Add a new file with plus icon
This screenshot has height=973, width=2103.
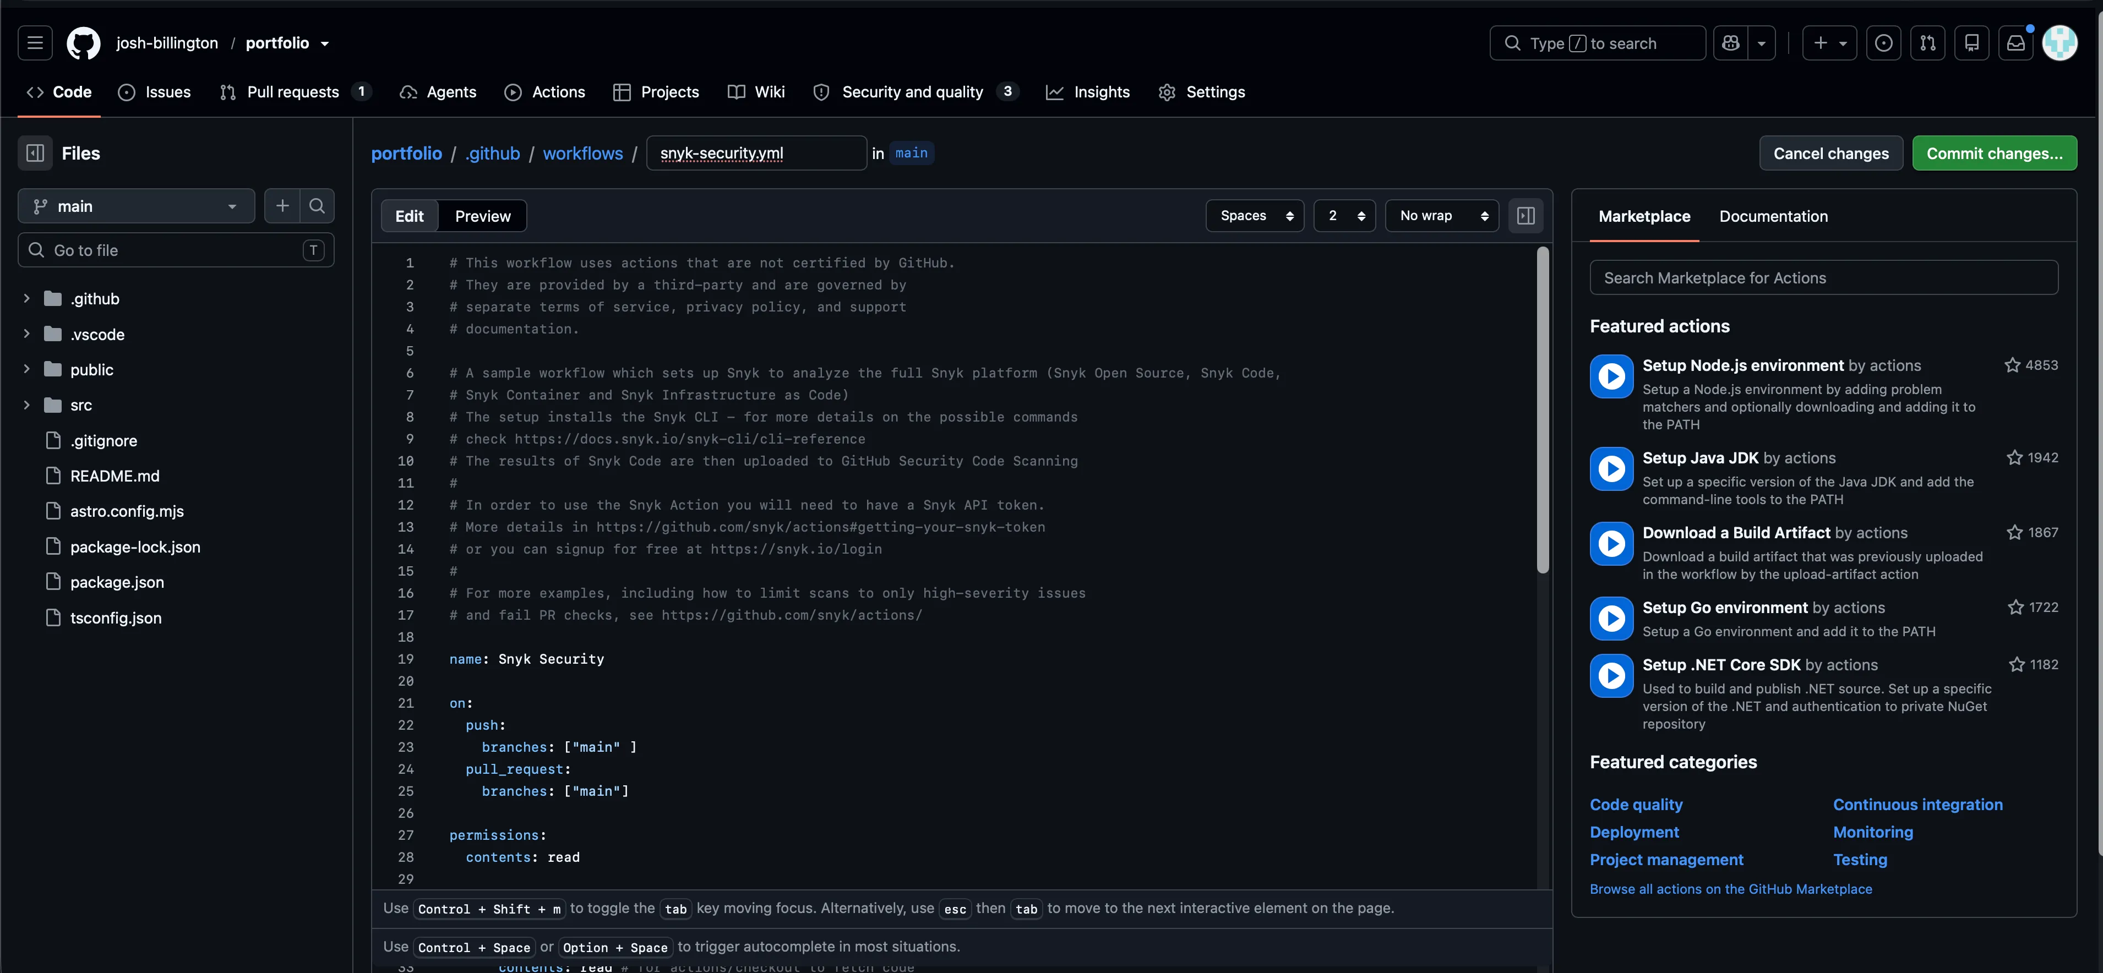tap(282, 206)
